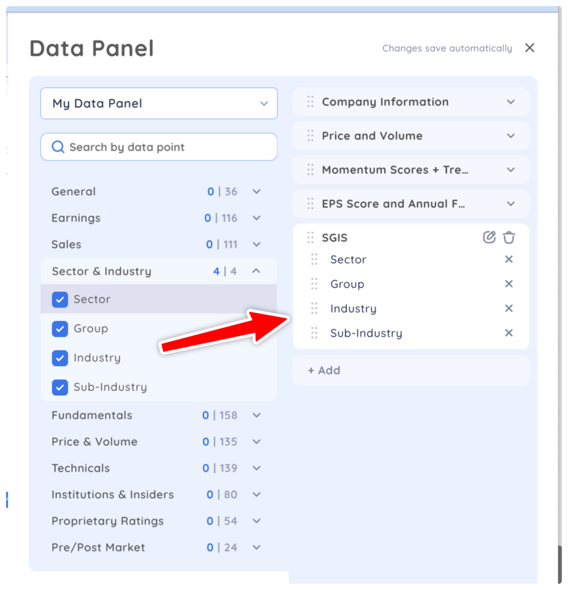Open the Fundamentals category
The width and height of the screenshot is (568, 590).
(257, 415)
